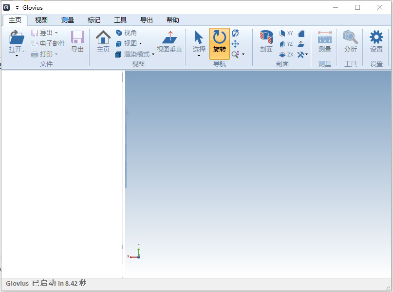Image resolution: width=393 pixels, height=292 pixels.
Task: Switch to the 视图 ribbon tab
Action: (41, 20)
